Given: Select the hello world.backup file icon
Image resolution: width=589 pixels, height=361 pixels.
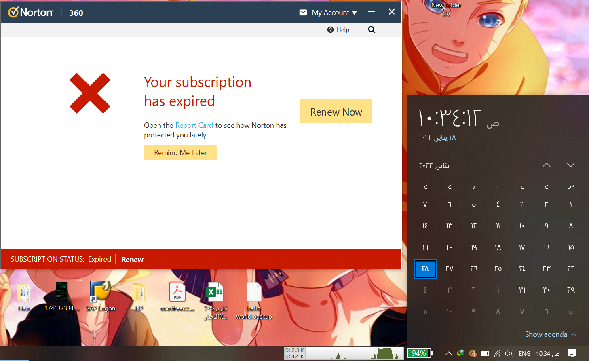Looking at the screenshot, I should (254, 301).
